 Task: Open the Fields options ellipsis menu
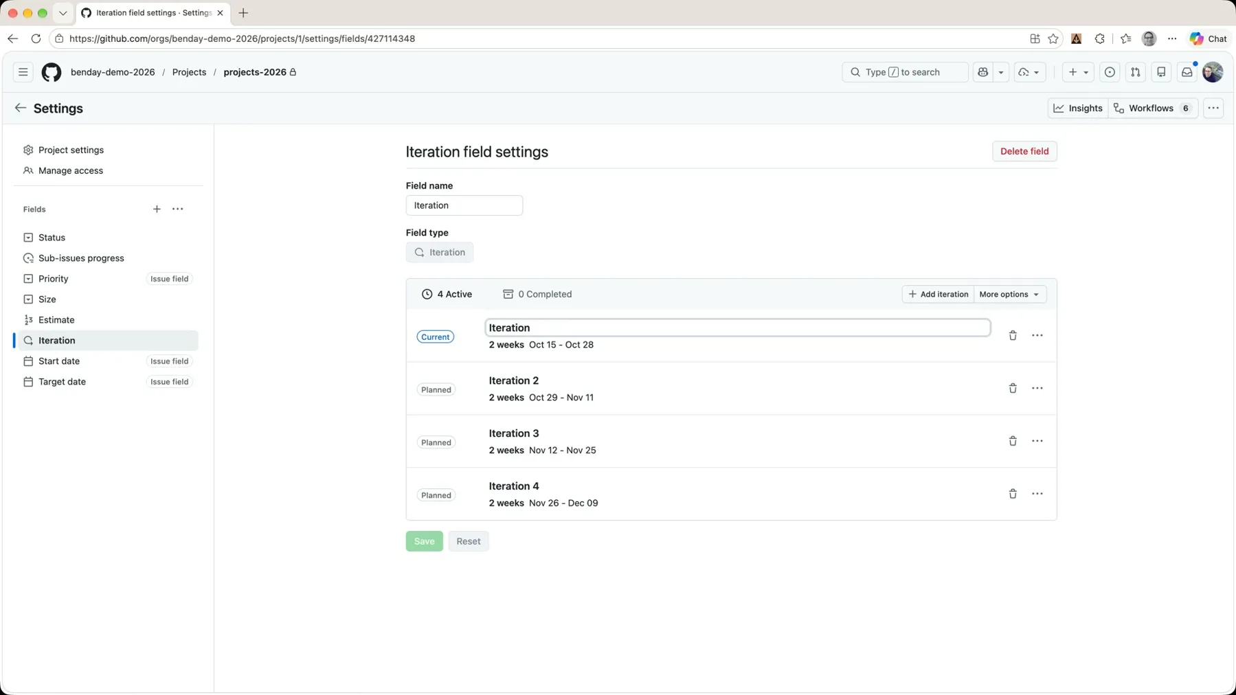pyautogui.click(x=178, y=209)
